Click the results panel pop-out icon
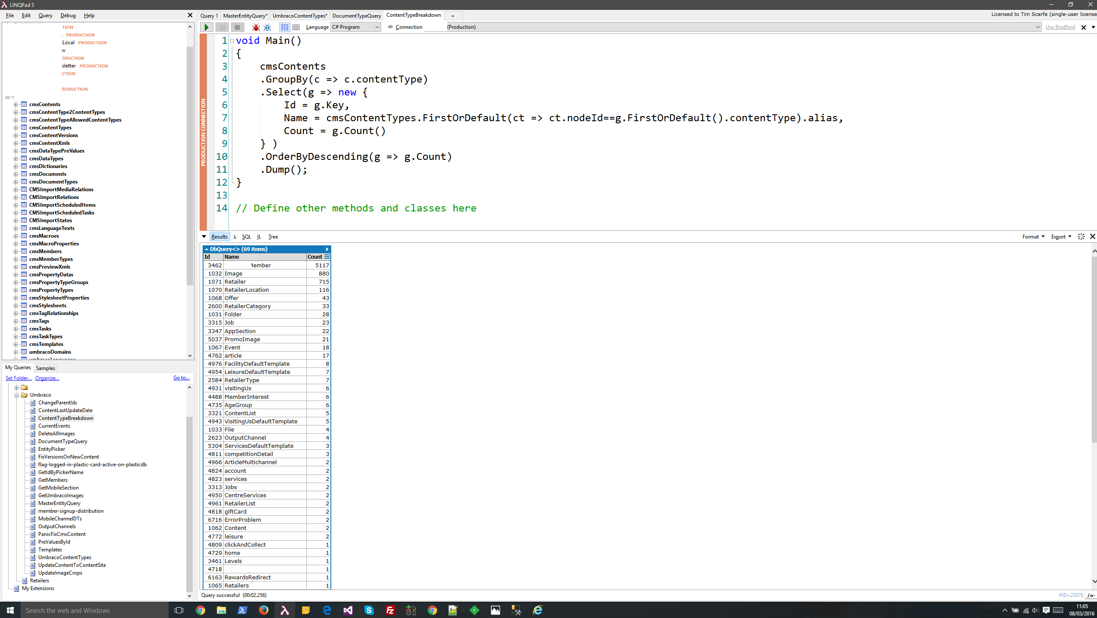The image size is (1097, 618). point(1081,236)
